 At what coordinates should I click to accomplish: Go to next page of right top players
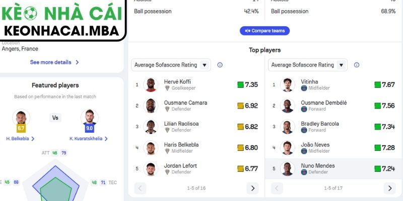(x=389, y=188)
